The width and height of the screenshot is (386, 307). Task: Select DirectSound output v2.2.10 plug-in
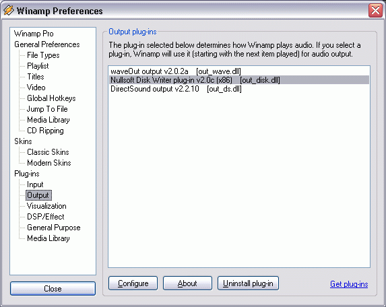pos(238,89)
